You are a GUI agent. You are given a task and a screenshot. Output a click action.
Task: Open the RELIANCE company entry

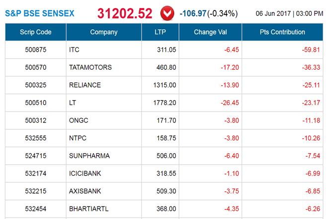tap(85, 85)
